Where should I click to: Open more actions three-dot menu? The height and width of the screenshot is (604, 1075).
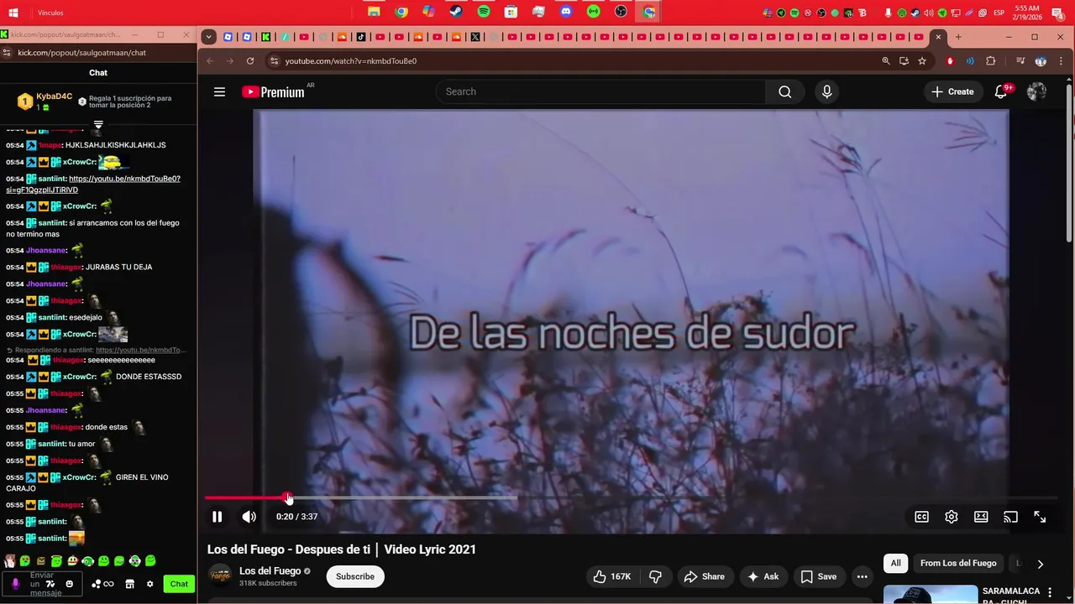(x=862, y=576)
